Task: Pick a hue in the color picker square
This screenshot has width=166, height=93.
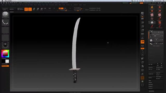Action: pos(5,53)
